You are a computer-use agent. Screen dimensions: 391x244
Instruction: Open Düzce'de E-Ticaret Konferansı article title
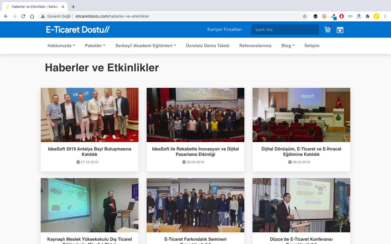pyautogui.click(x=301, y=240)
